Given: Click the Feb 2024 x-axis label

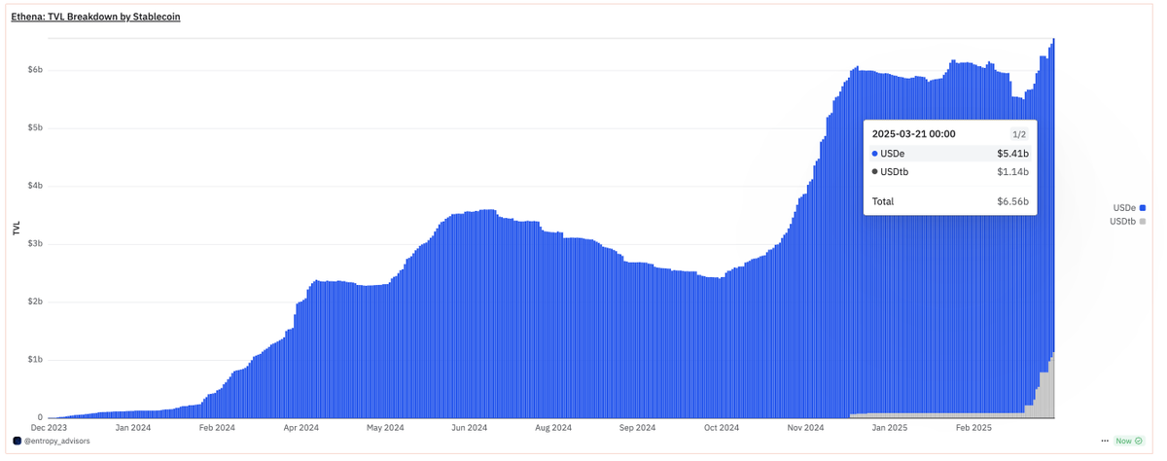Looking at the screenshot, I should [x=218, y=427].
